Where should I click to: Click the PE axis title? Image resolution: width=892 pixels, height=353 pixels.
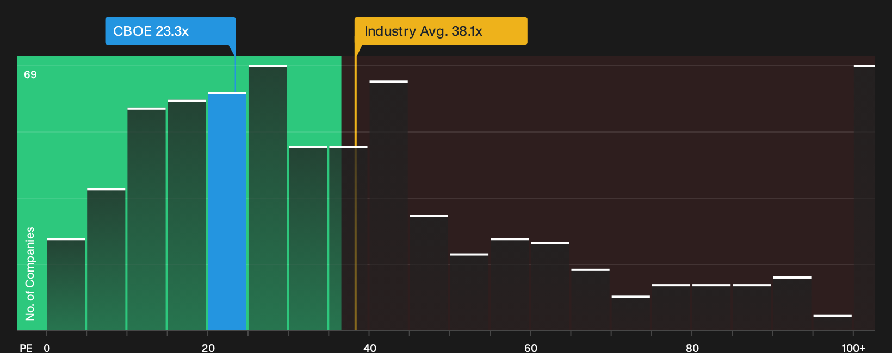pyautogui.click(x=26, y=348)
